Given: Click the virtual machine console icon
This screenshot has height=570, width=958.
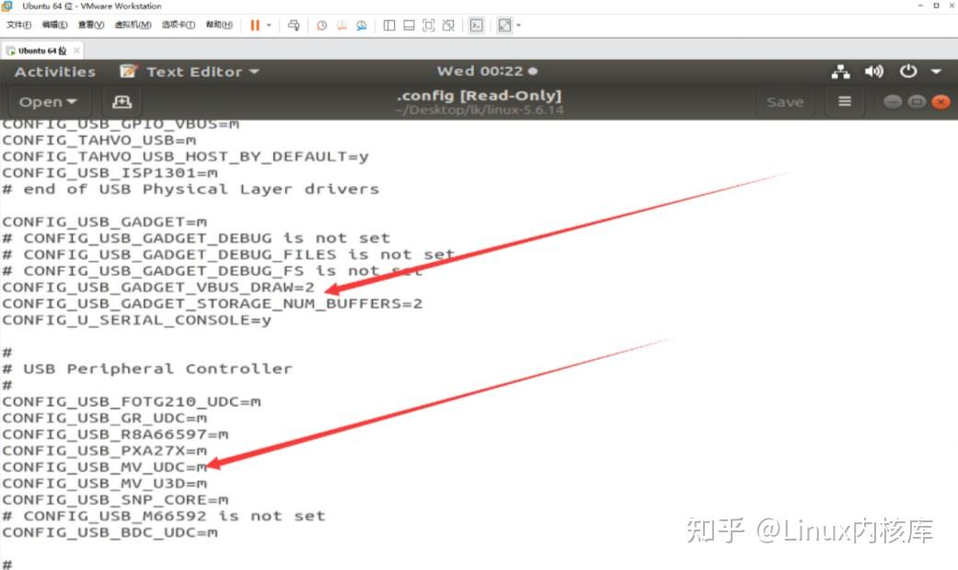Looking at the screenshot, I should click(x=476, y=25).
